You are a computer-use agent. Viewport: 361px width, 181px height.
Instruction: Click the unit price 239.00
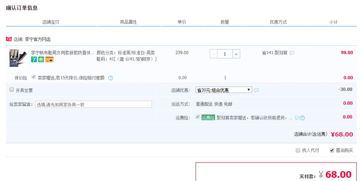pyautogui.click(x=182, y=53)
